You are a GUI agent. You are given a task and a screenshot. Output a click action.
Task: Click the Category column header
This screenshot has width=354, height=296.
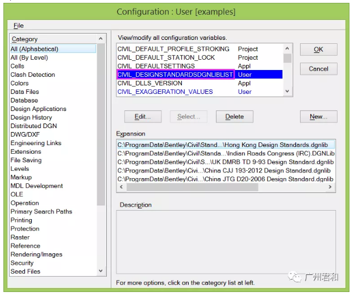click(x=53, y=39)
